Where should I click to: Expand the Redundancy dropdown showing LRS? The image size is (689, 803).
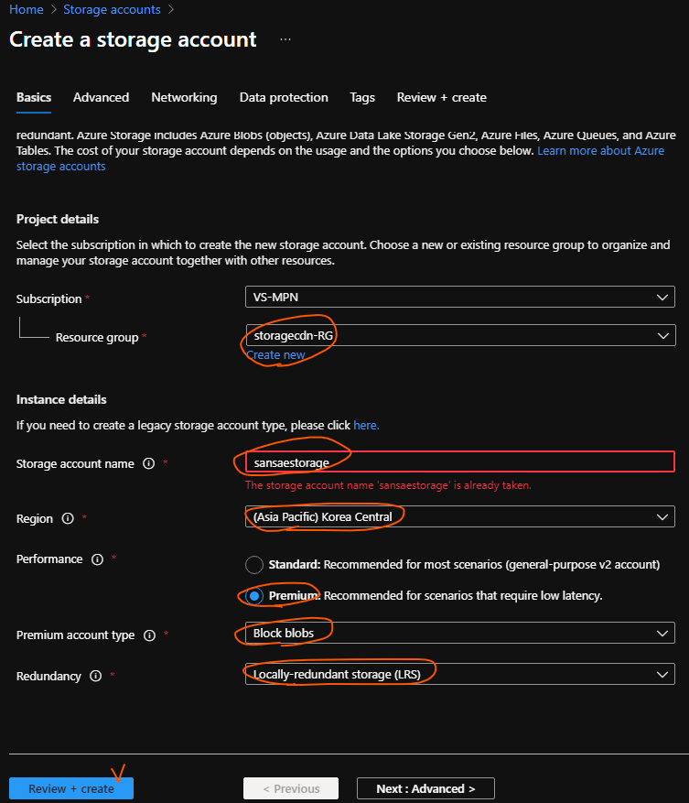coord(459,675)
